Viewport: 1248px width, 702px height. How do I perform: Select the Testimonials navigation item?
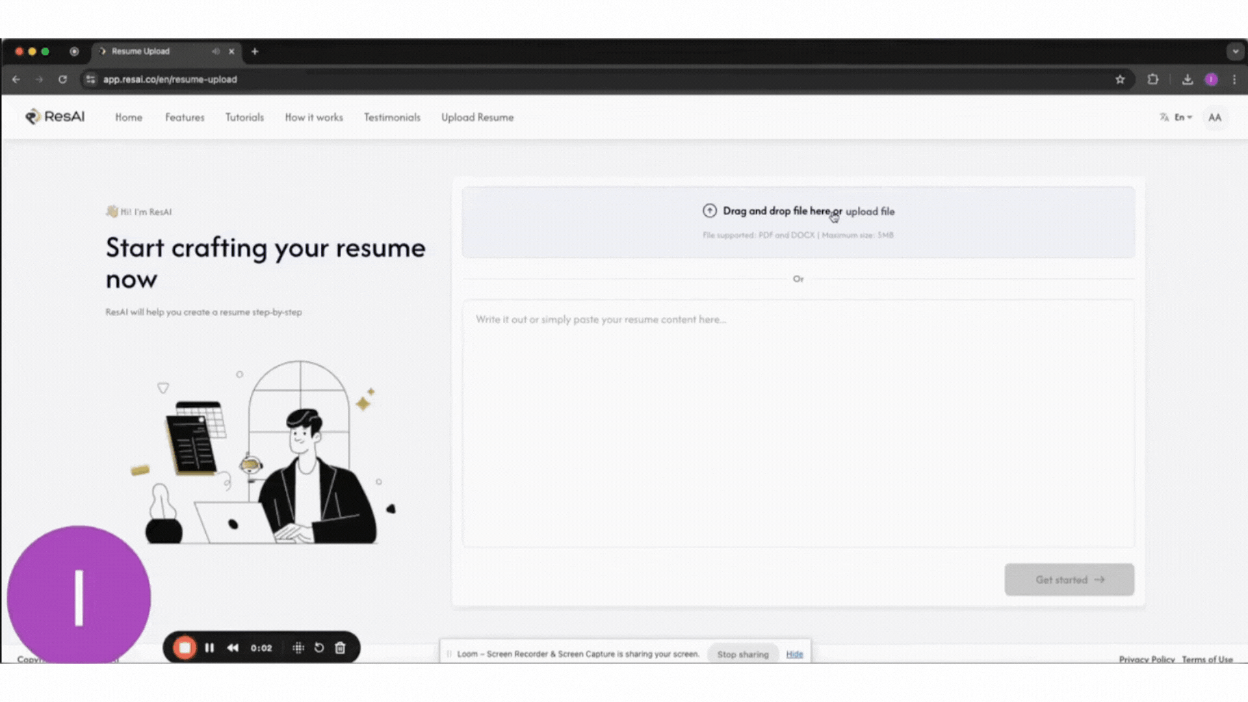coord(392,117)
